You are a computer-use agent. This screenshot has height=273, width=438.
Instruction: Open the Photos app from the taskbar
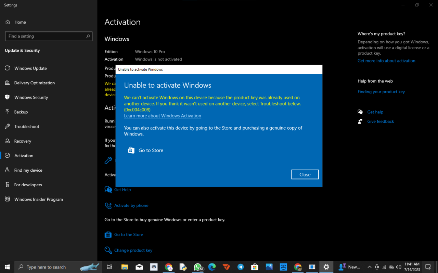pyautogui.click(x=269, y=267)
